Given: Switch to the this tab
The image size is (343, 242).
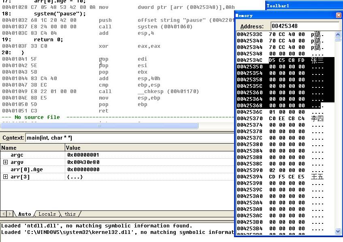Looking at the screenshot, I should [70, 214].
